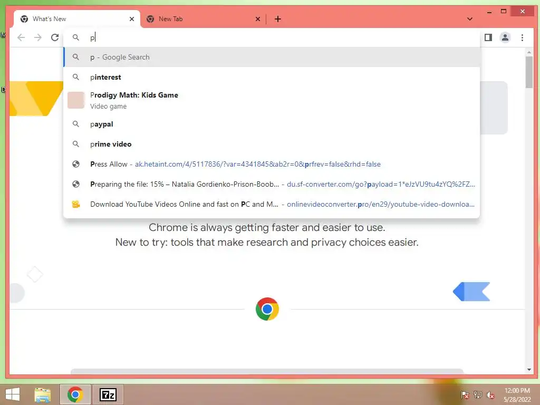
Task: Go back with the browser back arrow
Action: [x=21, y=37]
